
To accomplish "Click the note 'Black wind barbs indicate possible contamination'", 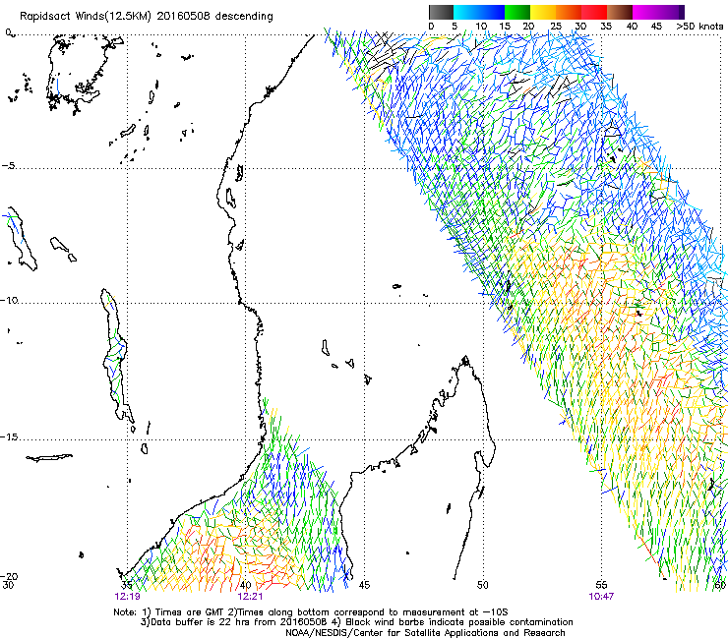I will [459, 622].
